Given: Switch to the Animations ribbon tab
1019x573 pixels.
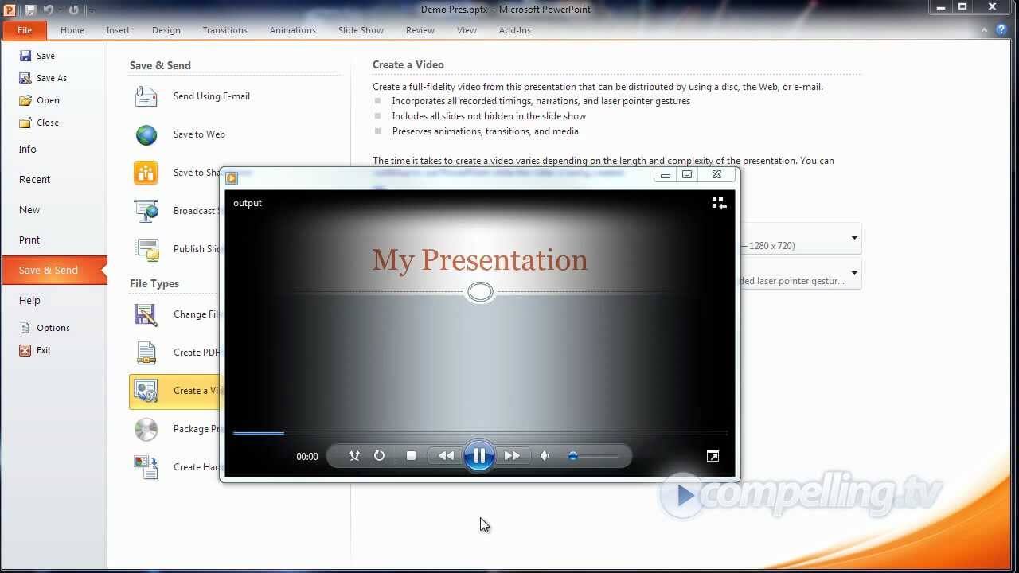Looking at the screenshot, I should (293, 30).
